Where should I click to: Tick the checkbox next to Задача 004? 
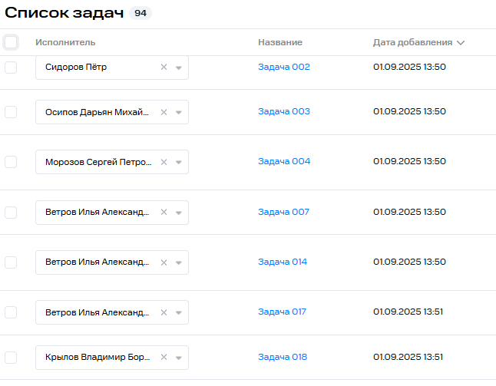11,162
